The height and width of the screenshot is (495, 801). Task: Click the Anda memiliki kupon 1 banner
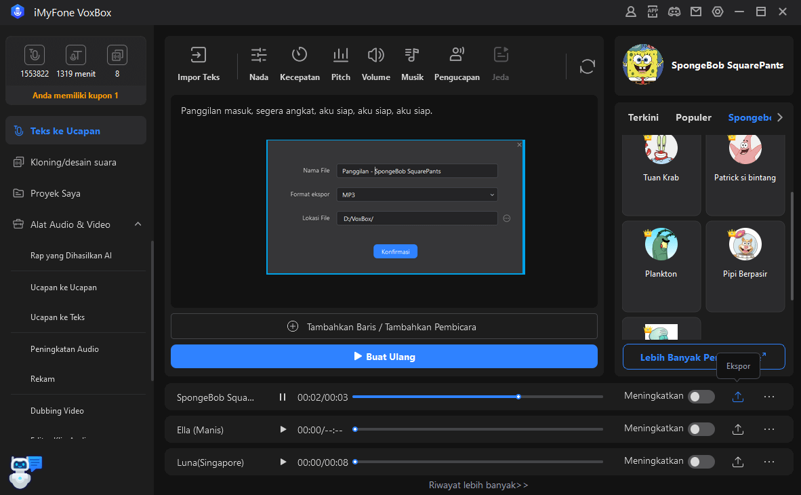76,96
